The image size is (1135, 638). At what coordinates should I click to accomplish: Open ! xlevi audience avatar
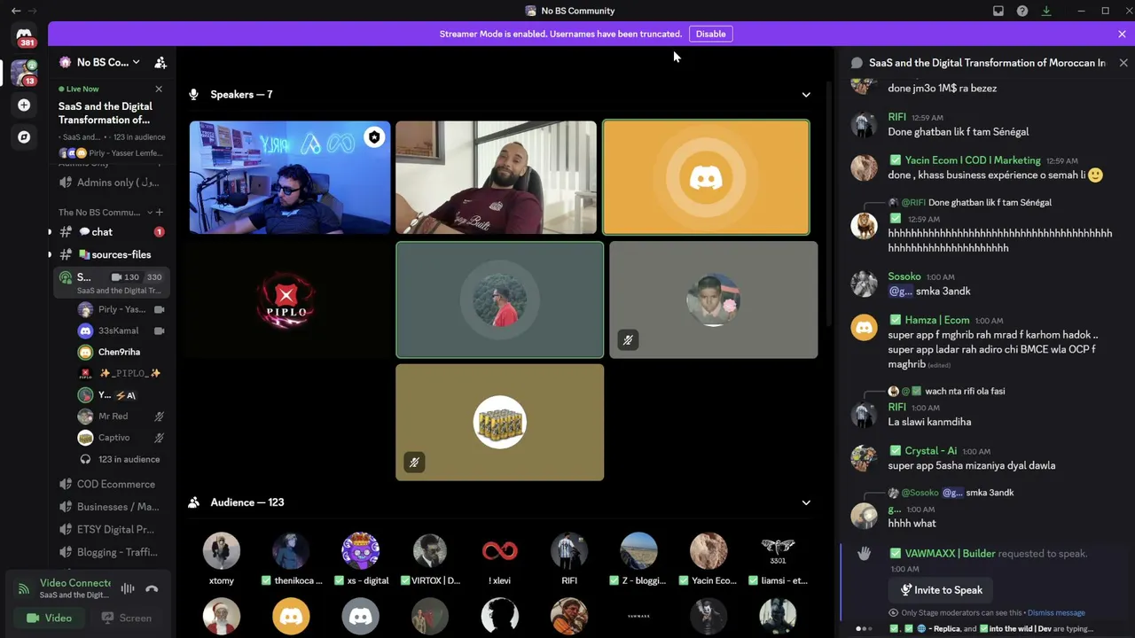point(499,550)
